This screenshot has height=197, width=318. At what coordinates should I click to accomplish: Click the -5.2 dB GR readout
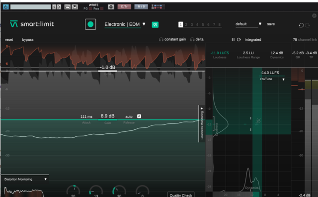coord(298,53)
